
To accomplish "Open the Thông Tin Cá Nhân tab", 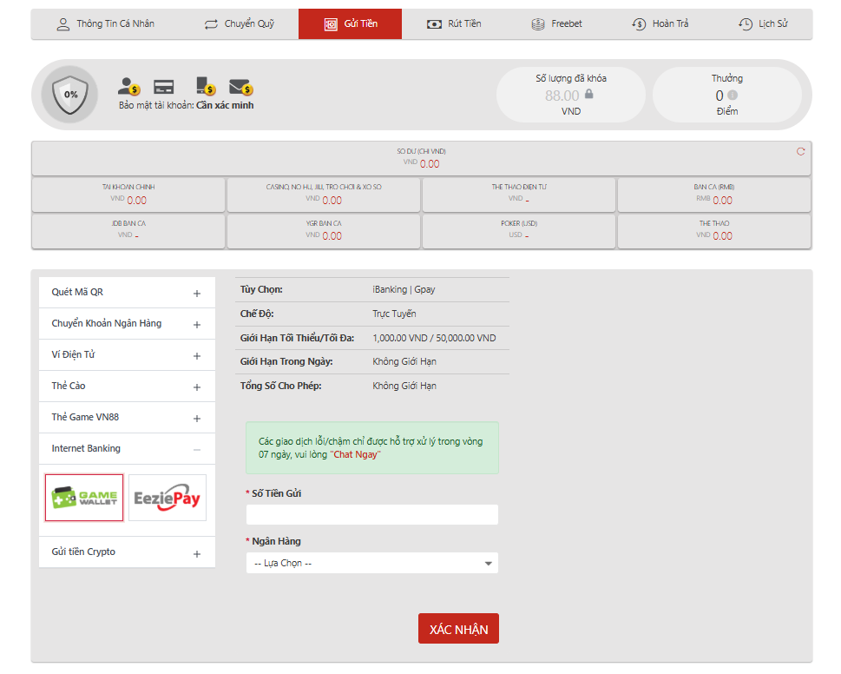I will pyautogui.click(x=106, y=24).
